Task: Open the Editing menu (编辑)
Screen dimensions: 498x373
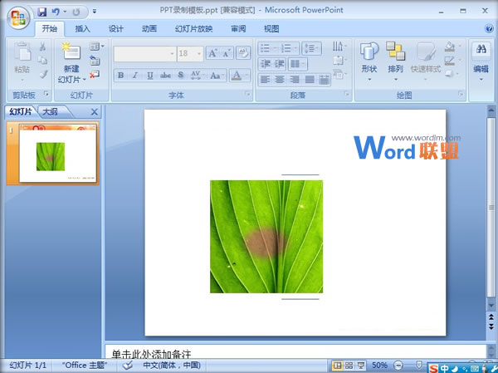Action: click(x=481, y=61)
